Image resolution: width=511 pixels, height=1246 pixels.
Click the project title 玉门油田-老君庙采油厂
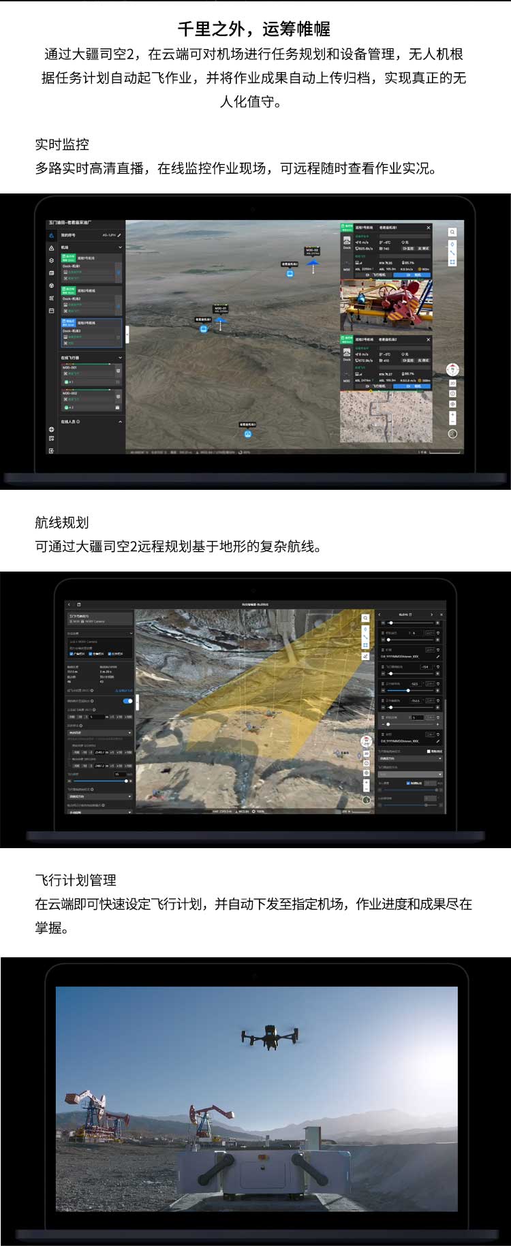click(x=69, y=223)
